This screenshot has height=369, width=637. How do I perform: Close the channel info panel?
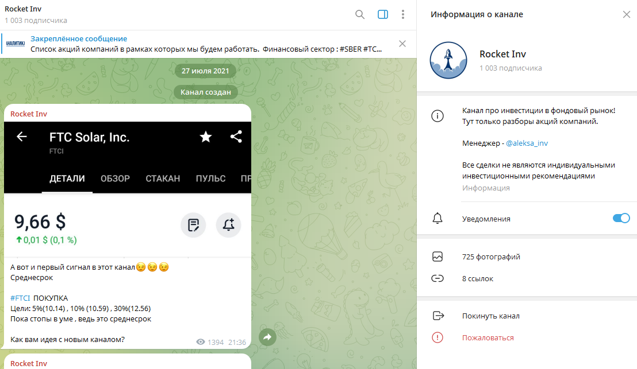click(627, 14)
